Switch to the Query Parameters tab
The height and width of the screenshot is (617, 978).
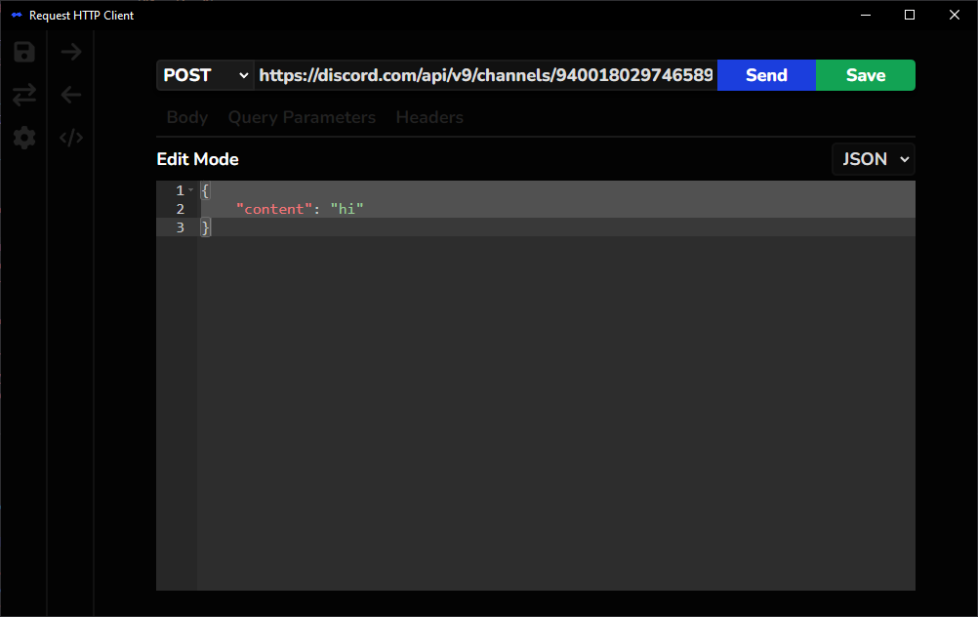point(302,117)
